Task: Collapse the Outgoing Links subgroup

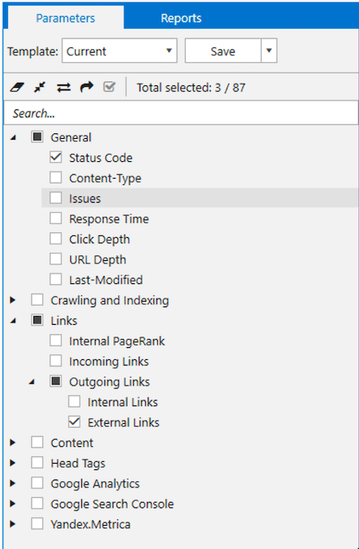Action: point(31,381)
